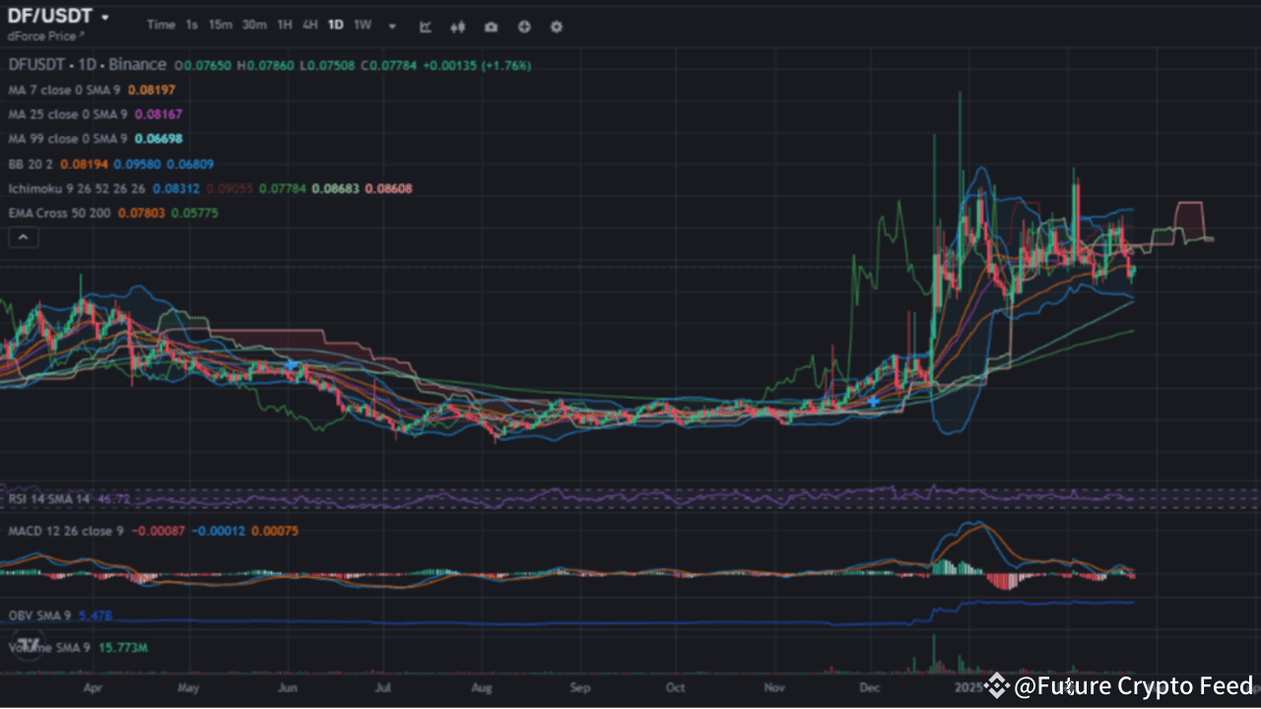The height and width of the screenshot is (709, 1261).
Task: Take a chart snapshot with the camera icon
Action: pyautogui.click(x=491, y=27)
